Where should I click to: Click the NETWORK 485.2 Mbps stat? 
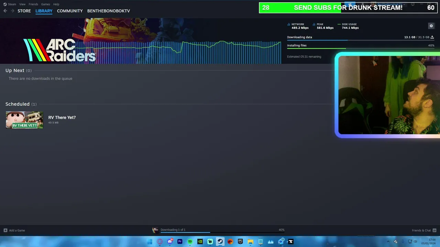coord(298,26)
